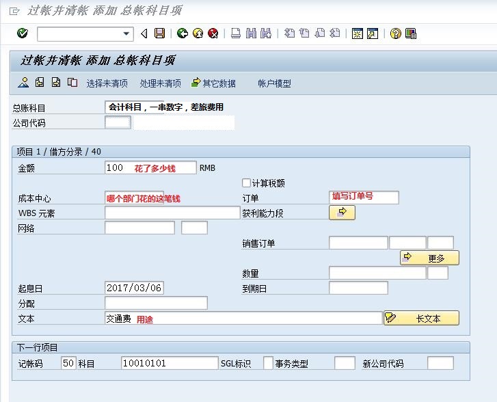Click the Last Page icon

[335, 33]
